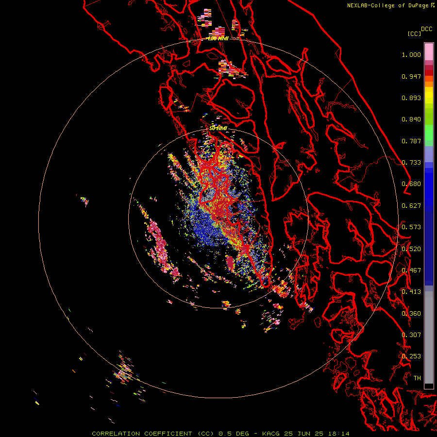Select the 0.947 color bar value
The image size is (437, 437).
tap(411, 76)
